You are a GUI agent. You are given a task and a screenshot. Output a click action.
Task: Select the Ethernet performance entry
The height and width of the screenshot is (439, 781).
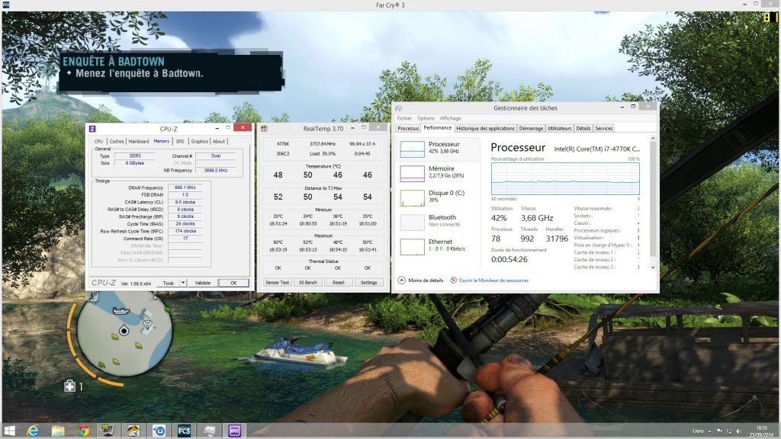coord(439,245)
